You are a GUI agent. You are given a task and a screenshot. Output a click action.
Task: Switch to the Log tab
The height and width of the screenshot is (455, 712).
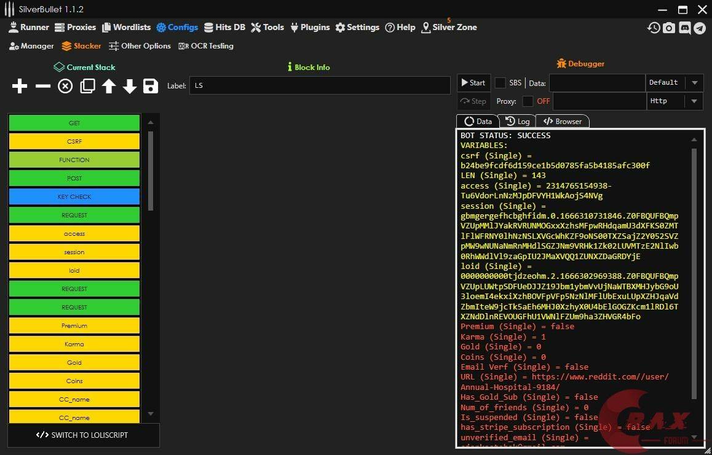coord(517,122)
